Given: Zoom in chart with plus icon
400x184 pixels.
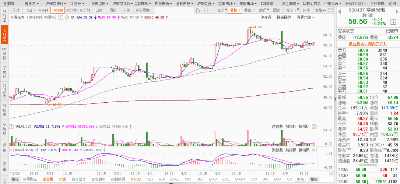Looking at the screenshot, I should (x=204, y=10).
